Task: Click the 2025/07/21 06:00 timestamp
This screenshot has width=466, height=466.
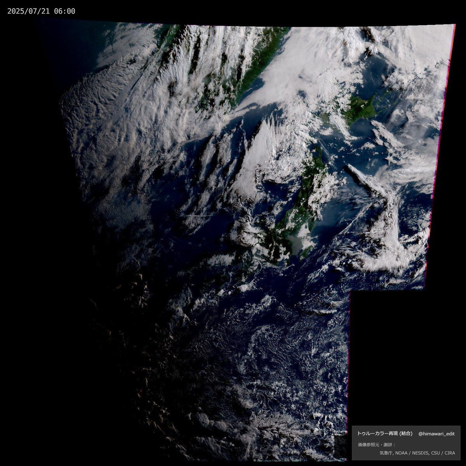Action: pyautogui.click(x=41, y=11)
